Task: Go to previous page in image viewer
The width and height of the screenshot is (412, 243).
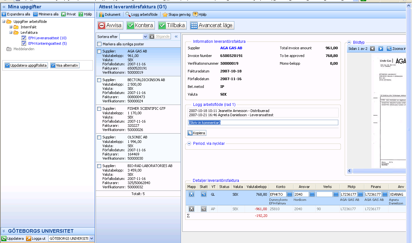Action: (x=372, y=49)
